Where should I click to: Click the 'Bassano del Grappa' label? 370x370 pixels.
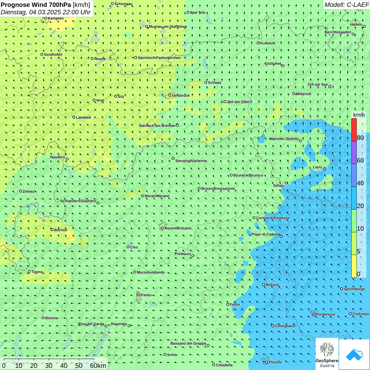[188, 343]
